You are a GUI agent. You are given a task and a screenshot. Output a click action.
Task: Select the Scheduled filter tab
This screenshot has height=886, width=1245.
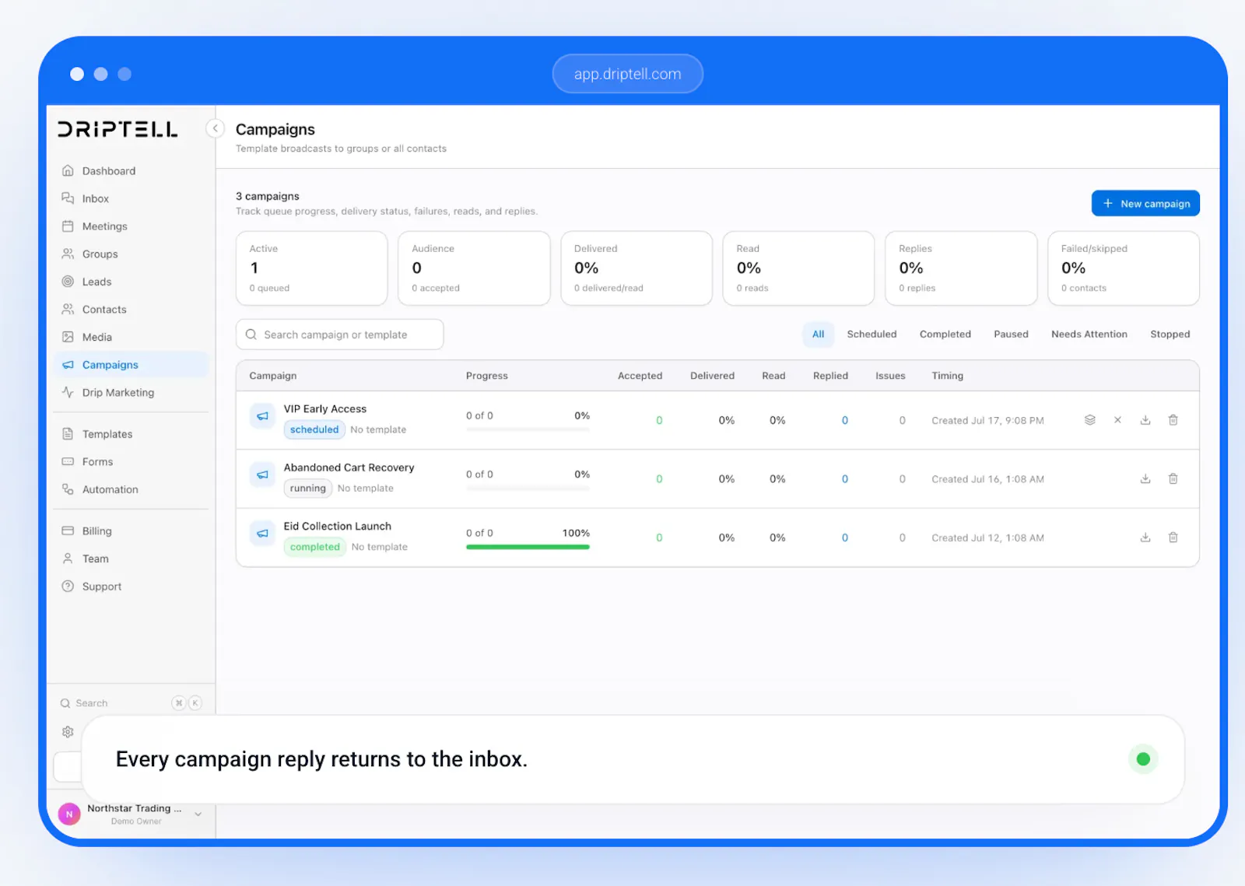pos(871,334)
